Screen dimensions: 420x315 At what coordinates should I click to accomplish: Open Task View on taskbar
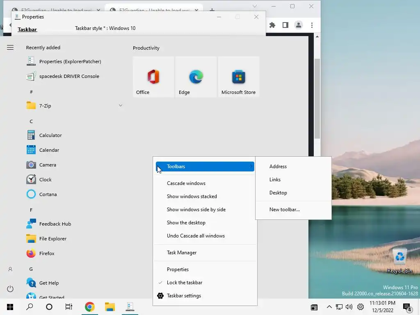[69, 307]
